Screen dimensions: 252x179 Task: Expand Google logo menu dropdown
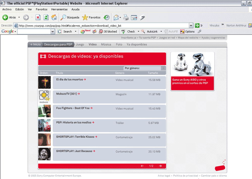[15, 32]
